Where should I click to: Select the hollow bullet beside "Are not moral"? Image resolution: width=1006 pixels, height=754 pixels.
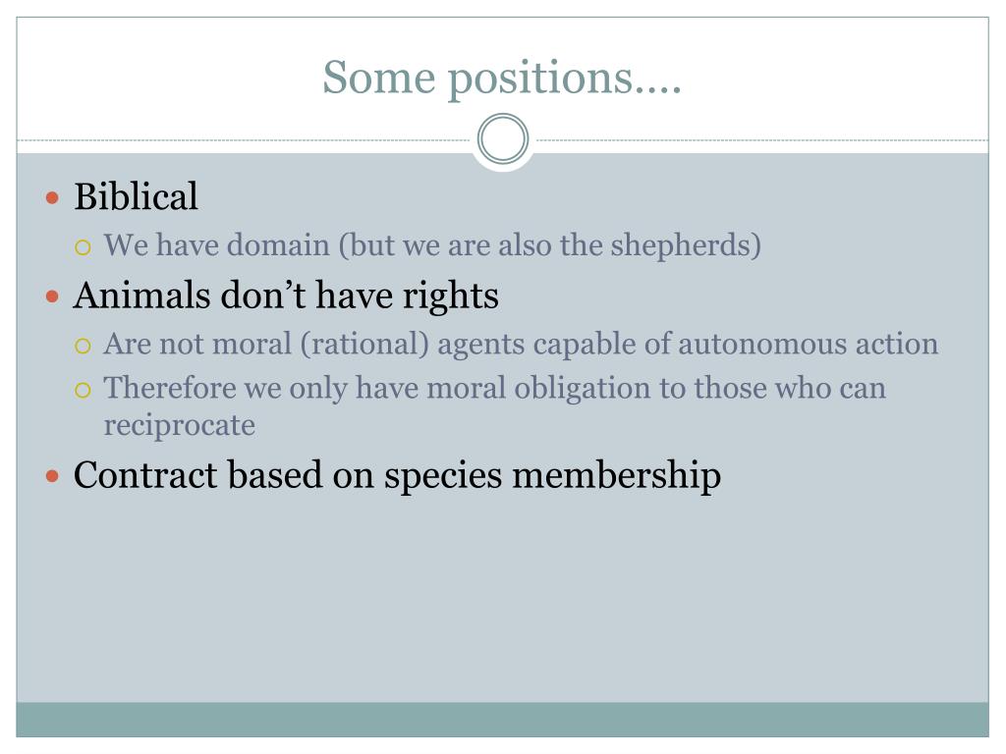(x=83, y=347)
